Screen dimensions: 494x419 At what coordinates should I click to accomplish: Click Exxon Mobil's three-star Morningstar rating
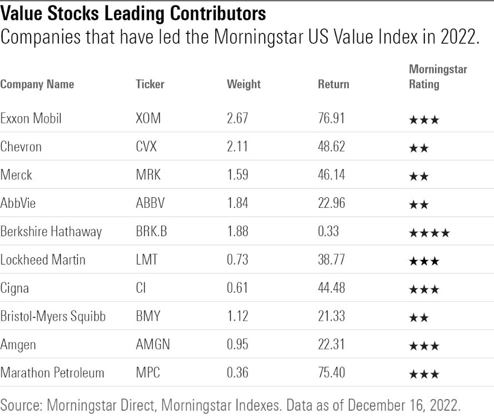coord(424,119)
